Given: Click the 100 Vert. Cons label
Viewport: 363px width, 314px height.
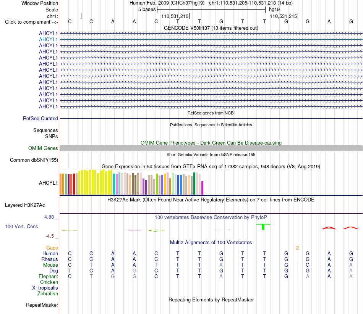Looking at the screenshot, I should [x=21, y=227].
